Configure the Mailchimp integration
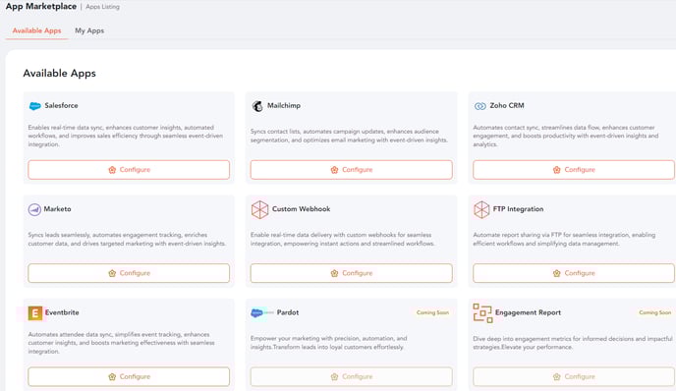 pyautogui.click(x=351, y=170)
